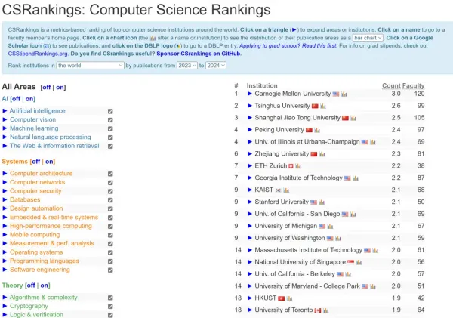Open chart icon for KAIST
453x318 pixels.
(x=286, y=190)
